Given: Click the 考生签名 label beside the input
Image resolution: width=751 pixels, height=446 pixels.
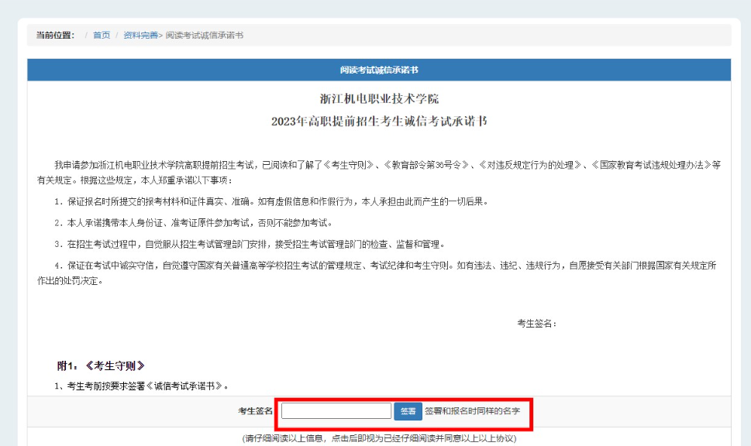Looking at the screenshot, I should coord(255,411).
